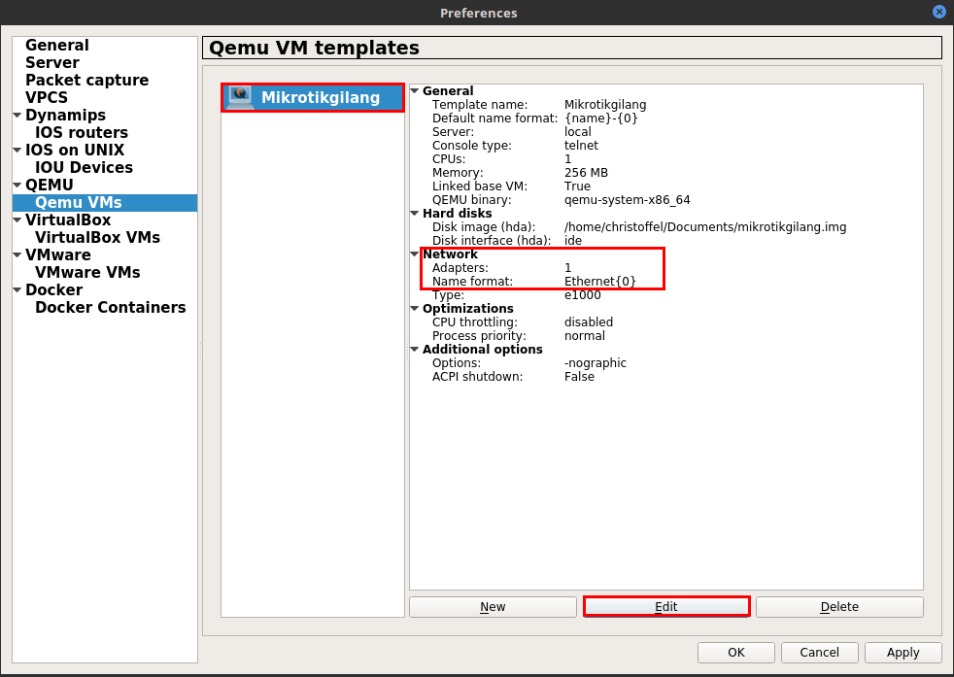Collapse the Network details group
This screenshot has height=677, width=954.
(415, 254)
